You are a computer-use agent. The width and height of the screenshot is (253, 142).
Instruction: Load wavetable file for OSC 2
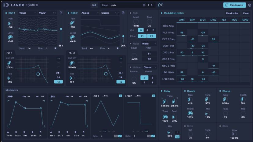(x=123, y=13)
